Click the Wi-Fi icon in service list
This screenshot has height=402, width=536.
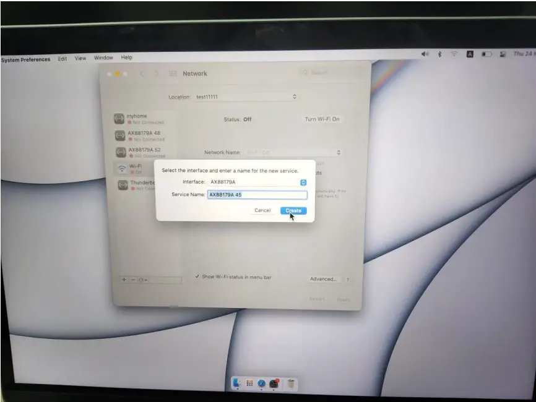point(122,168)
